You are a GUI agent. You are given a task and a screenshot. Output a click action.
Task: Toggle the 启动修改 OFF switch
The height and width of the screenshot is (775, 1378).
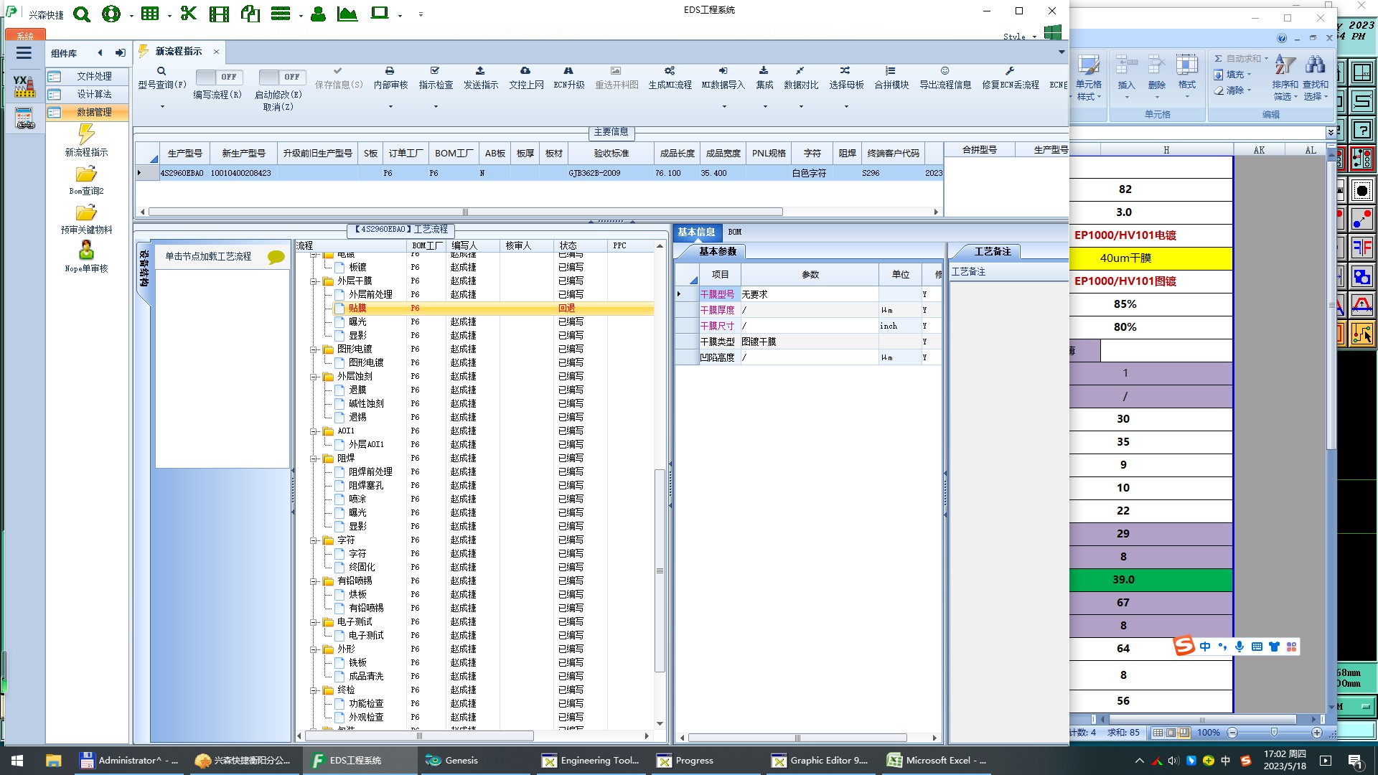(281, 77)
